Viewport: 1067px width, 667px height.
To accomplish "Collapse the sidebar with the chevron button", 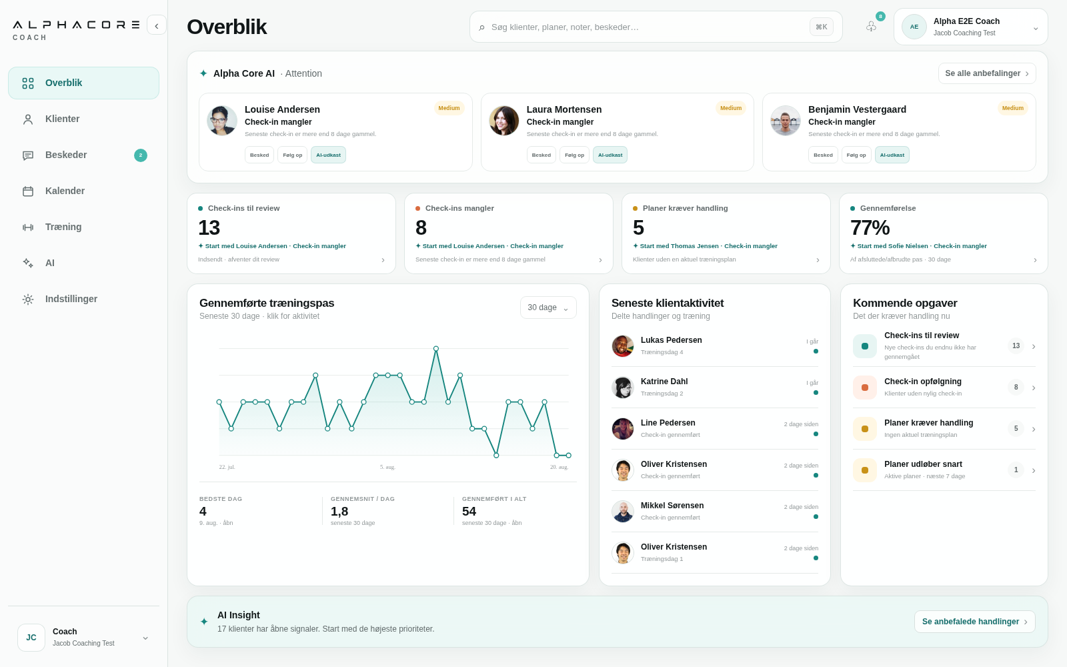I will pos(157,25).
